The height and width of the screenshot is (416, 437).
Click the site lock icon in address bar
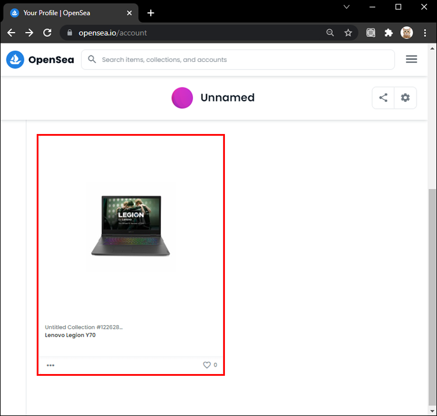coord(70,33)
